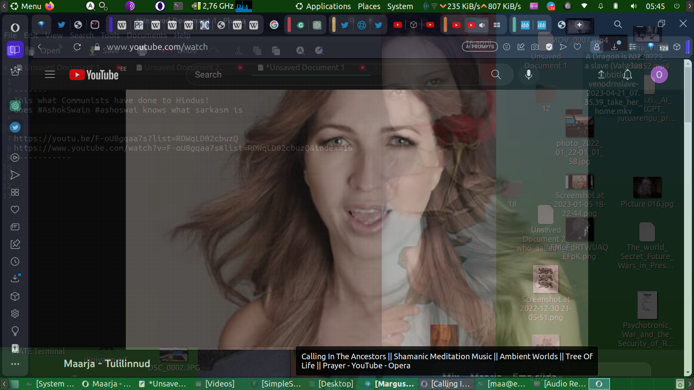The width and height of the screenshot is (694, 390).
Task: Open YouTube notifications bell
Action: 628,75
